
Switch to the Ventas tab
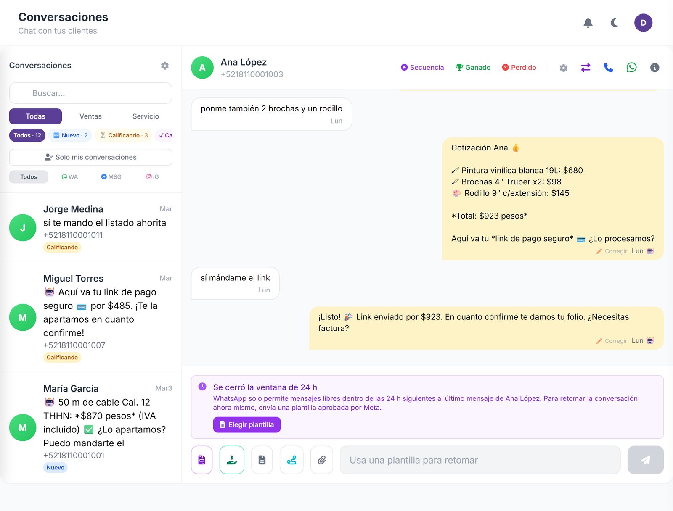point(90,116)
